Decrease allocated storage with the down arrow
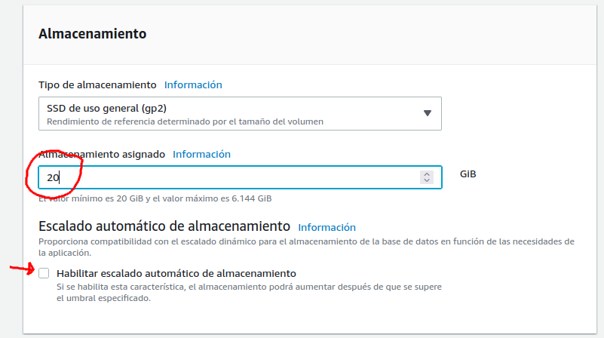Screen dimensions: 604x338 428,181
